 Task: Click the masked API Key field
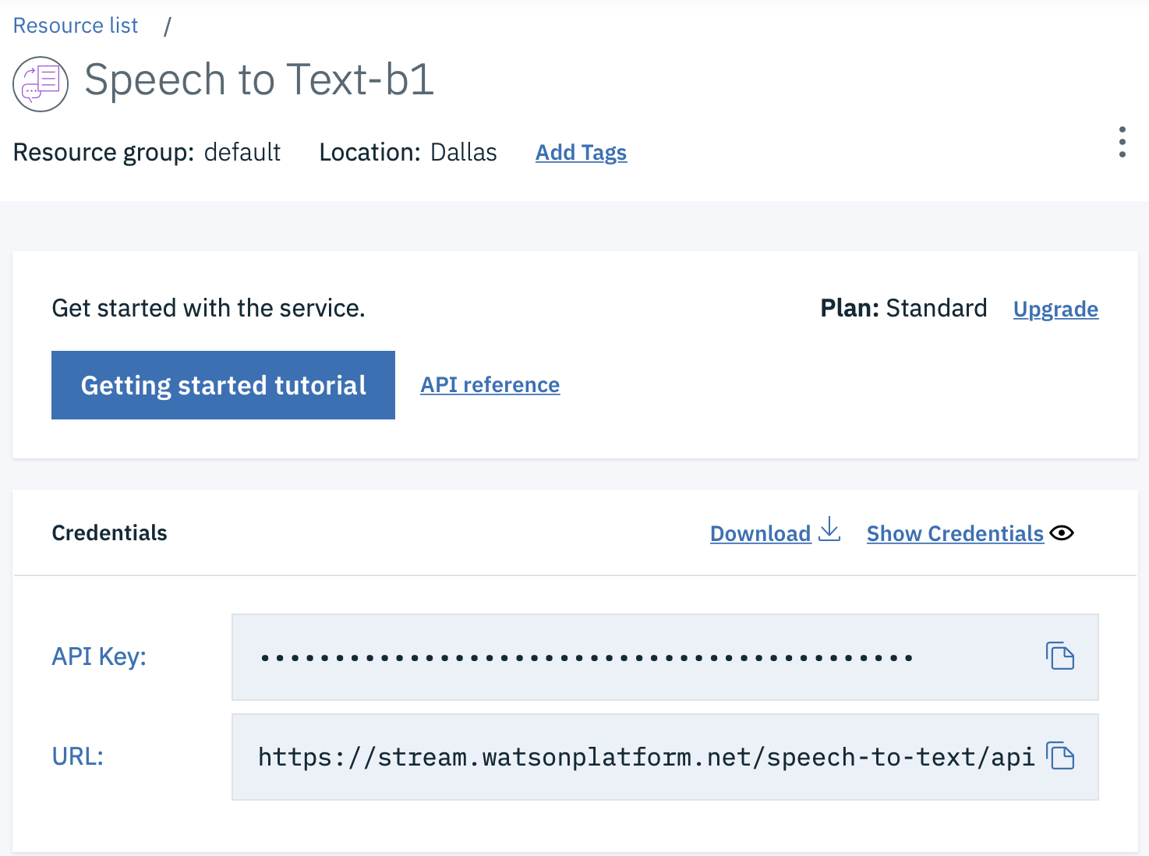click(665, 657)
